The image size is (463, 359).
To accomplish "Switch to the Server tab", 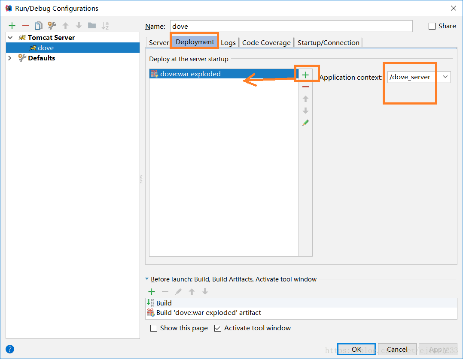I will (x=158, y=42).
